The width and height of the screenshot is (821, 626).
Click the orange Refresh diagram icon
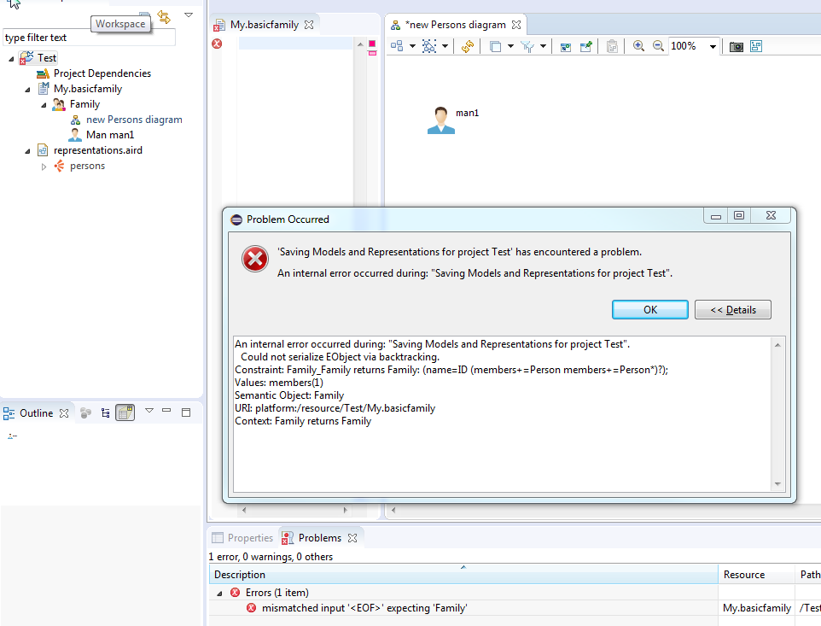coord(468,46)
